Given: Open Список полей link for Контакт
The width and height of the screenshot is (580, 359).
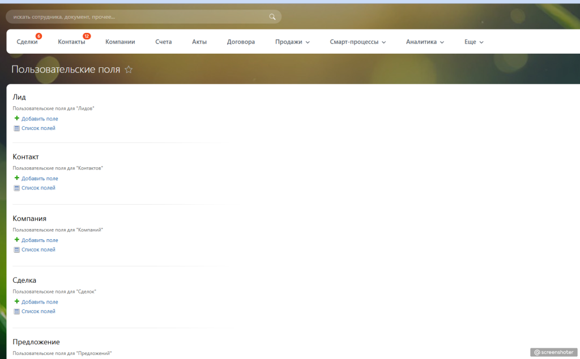Looking at the screenshot, I should tap(39, 188).
